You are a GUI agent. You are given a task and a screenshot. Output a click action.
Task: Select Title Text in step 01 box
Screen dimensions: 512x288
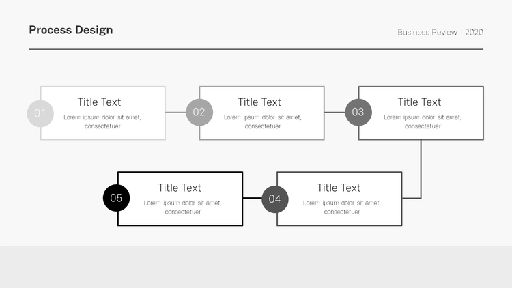99,102
